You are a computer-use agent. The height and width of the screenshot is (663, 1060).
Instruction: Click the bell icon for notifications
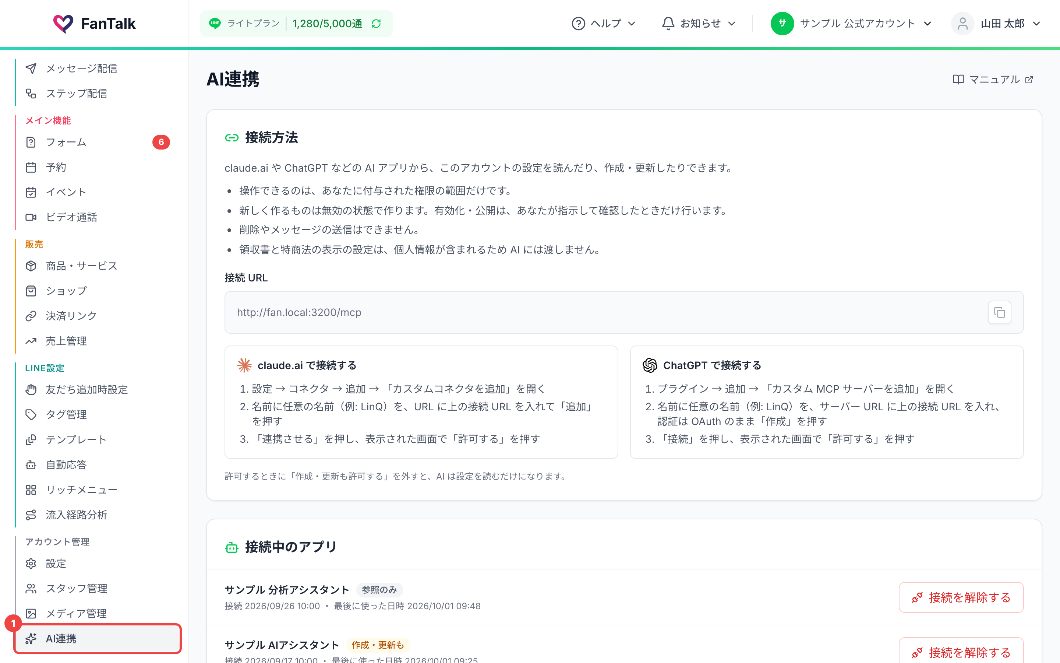pyautogui.click(x=668, y=24)
